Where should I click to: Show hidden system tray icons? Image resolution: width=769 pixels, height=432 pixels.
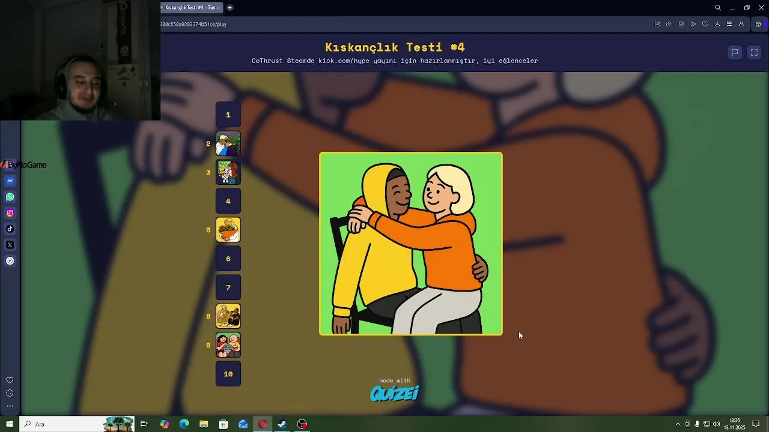[678, 424]
